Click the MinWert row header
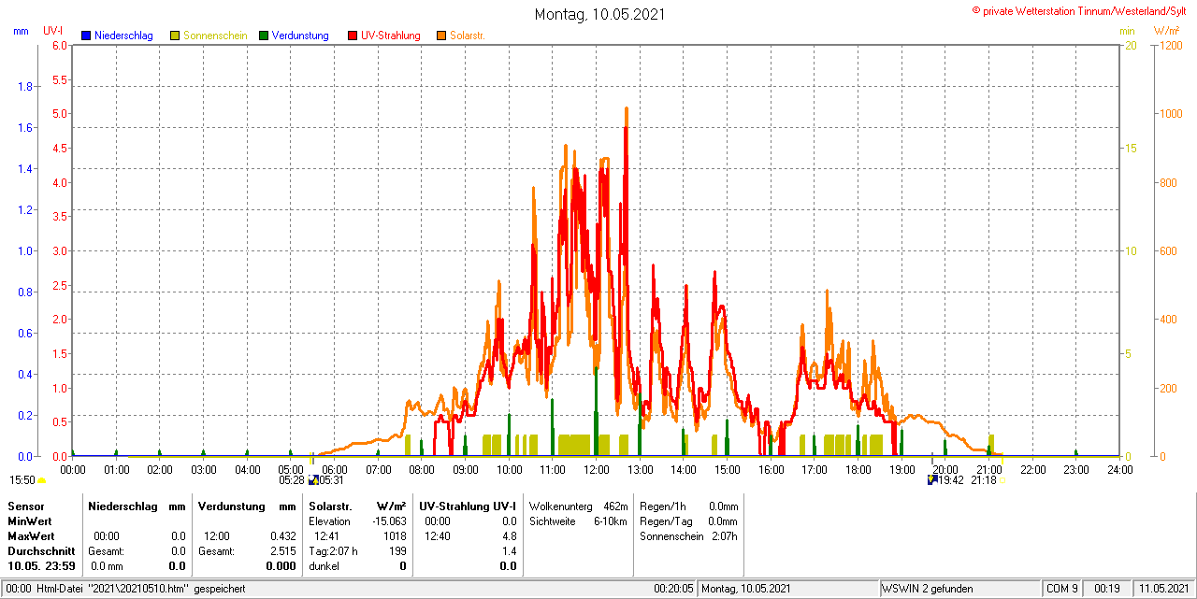1197x599 pixels. coord(30,521)
